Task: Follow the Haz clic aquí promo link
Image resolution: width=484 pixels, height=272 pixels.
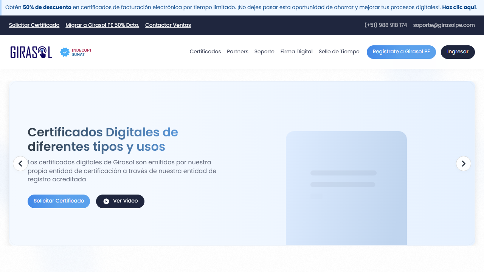Action: click(x=459, y=8)
